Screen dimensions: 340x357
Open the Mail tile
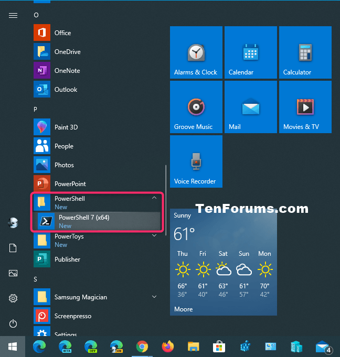click(x=251, y=107)
